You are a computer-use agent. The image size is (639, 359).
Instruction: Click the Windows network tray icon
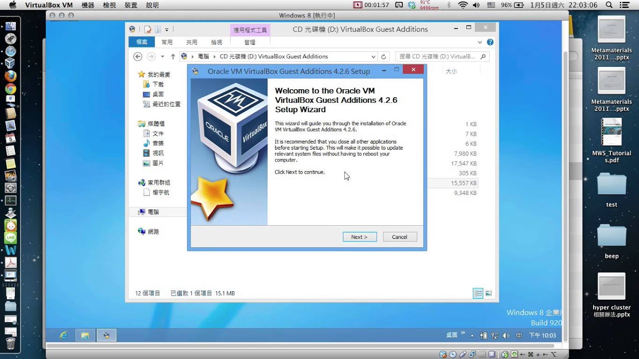[x=495, y=336]
